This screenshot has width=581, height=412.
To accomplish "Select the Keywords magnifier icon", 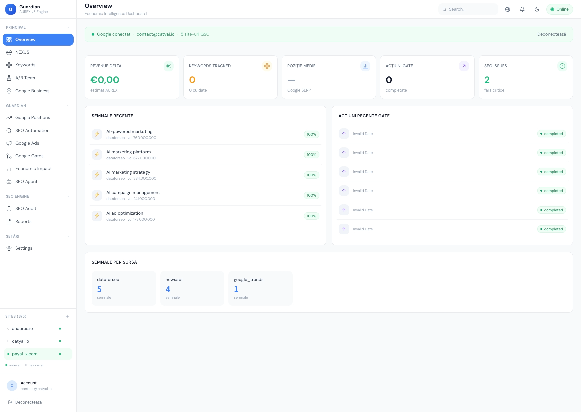I will 9,65.
